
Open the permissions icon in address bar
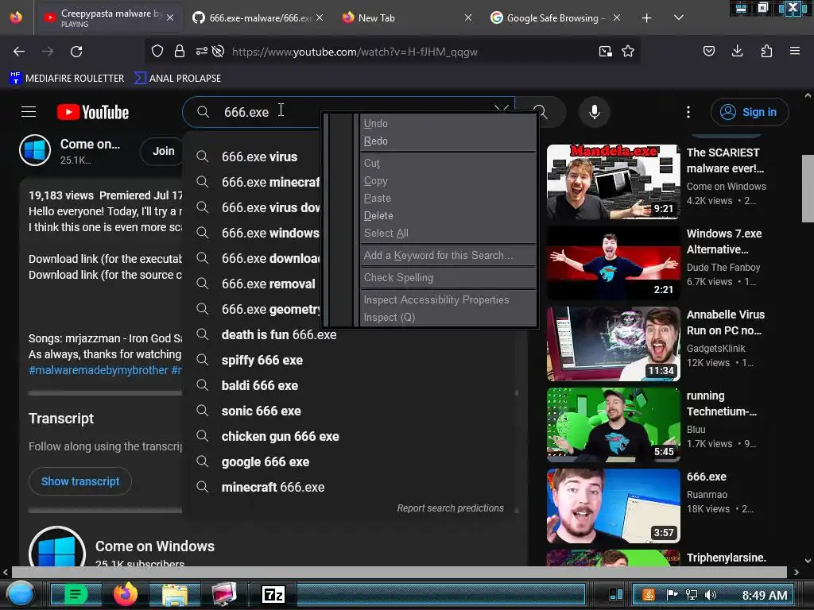(x=201, y=51)
